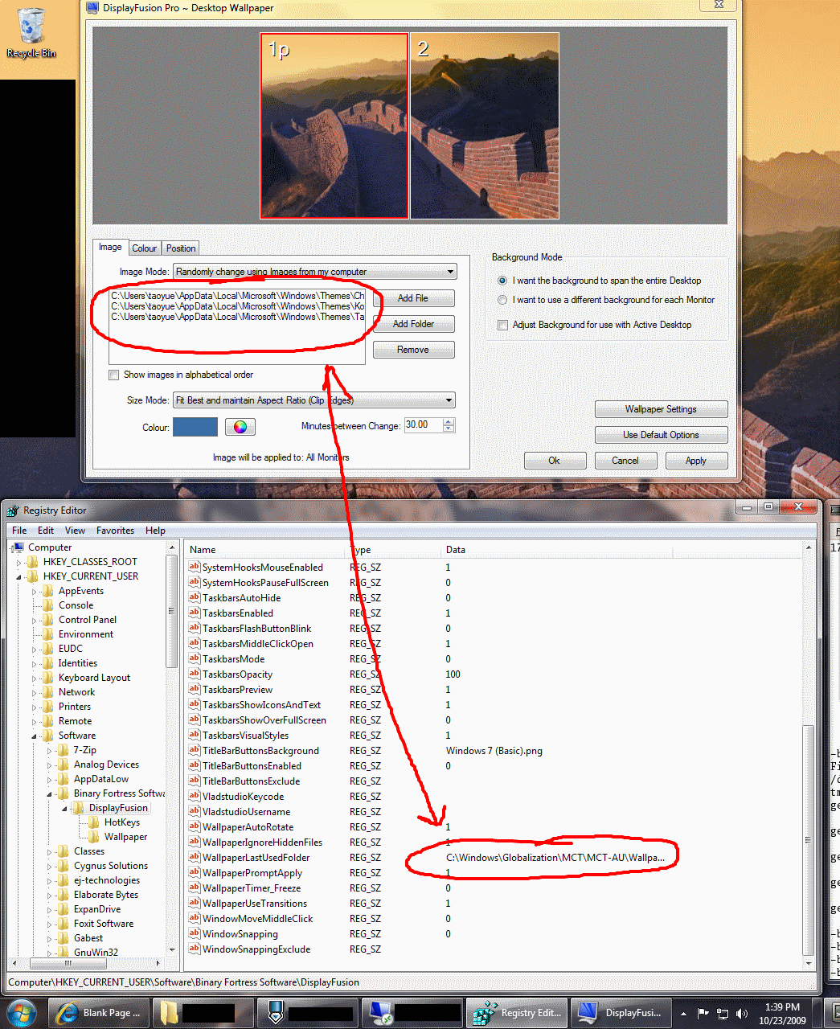The image size is (840, 1029).
Task: Select the WallpaperLastUsedFolder registry value
Action: 256,858
